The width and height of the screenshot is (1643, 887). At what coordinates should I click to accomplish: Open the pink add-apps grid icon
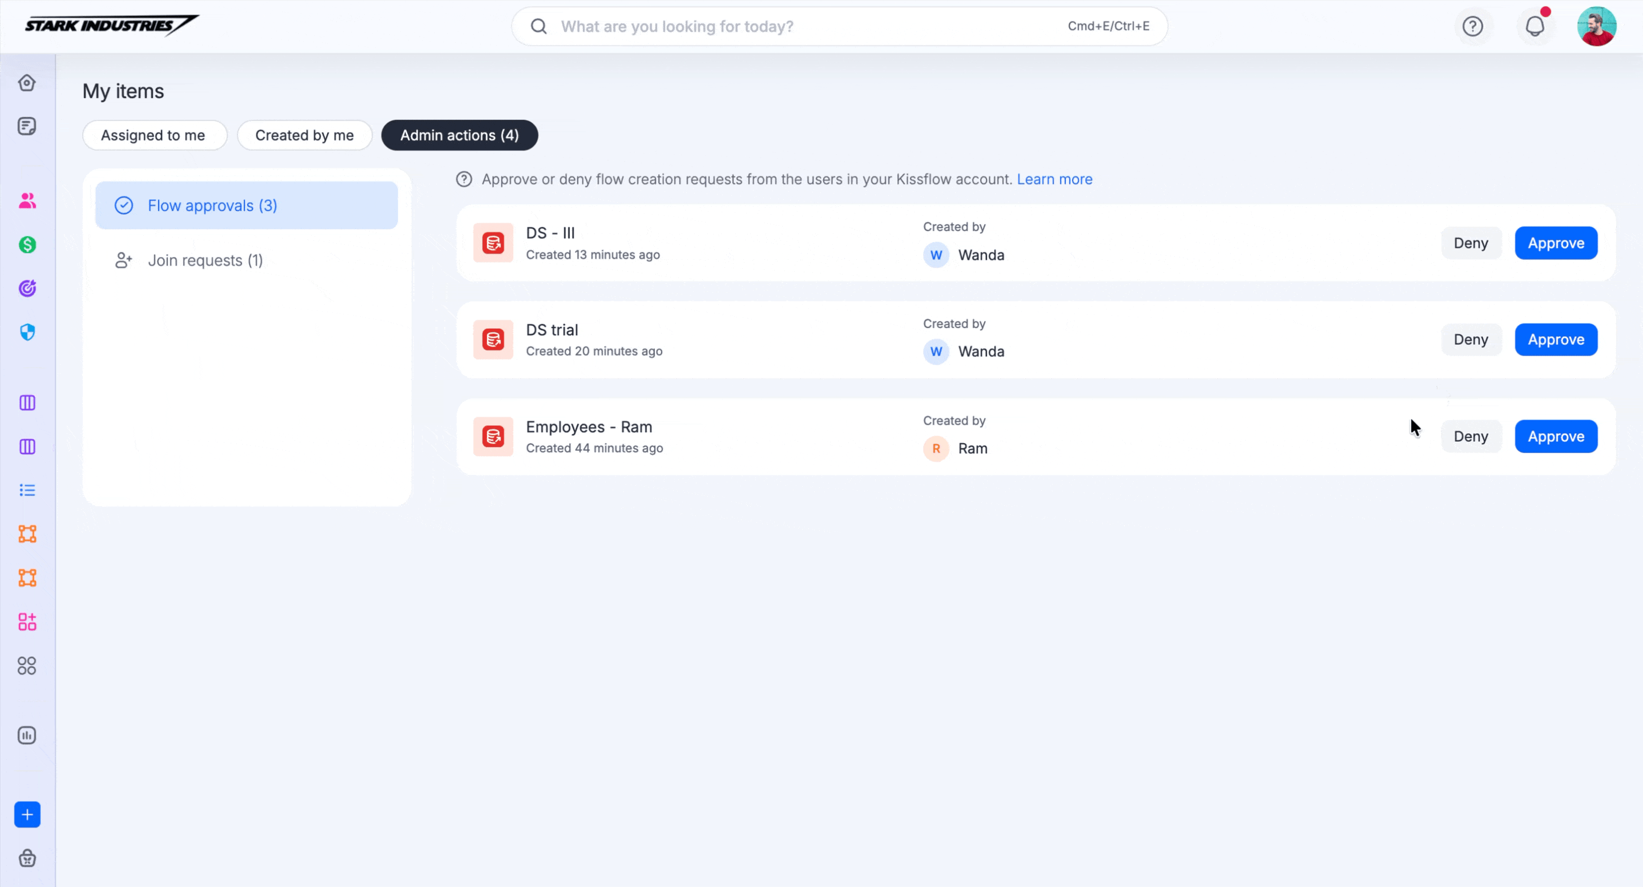point(27,622)
